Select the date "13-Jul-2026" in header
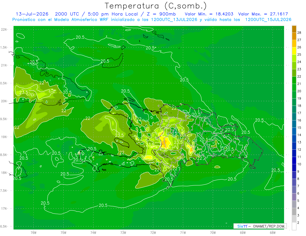306x236 pixels. pyautogui.click(x=32, y=14)
